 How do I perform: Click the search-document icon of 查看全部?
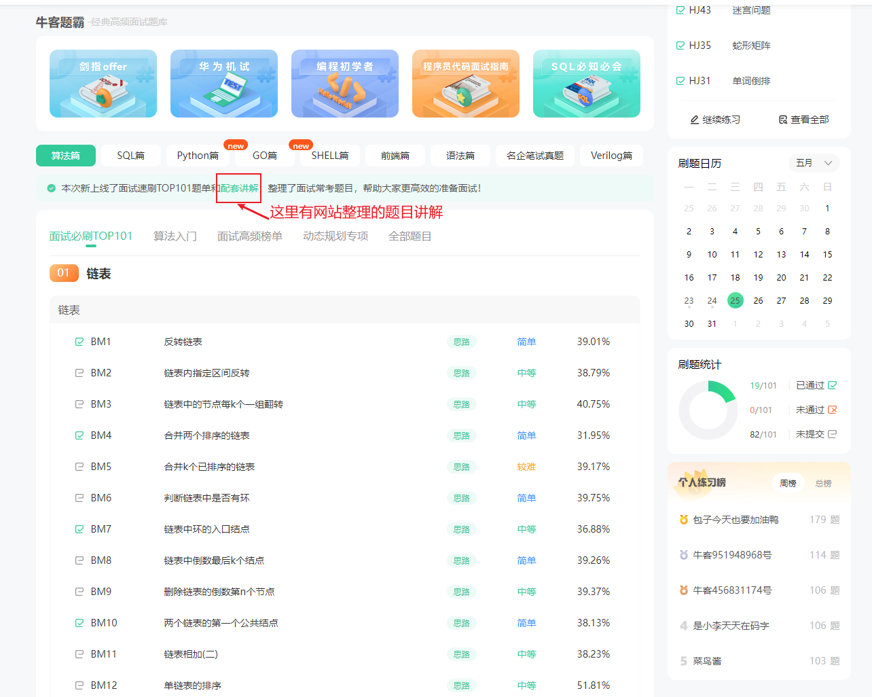pos(783,120)
